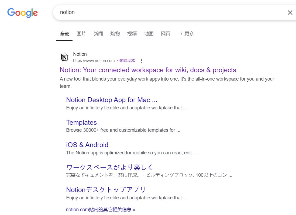Expand the 更多 menu

(x=187, y=34)
